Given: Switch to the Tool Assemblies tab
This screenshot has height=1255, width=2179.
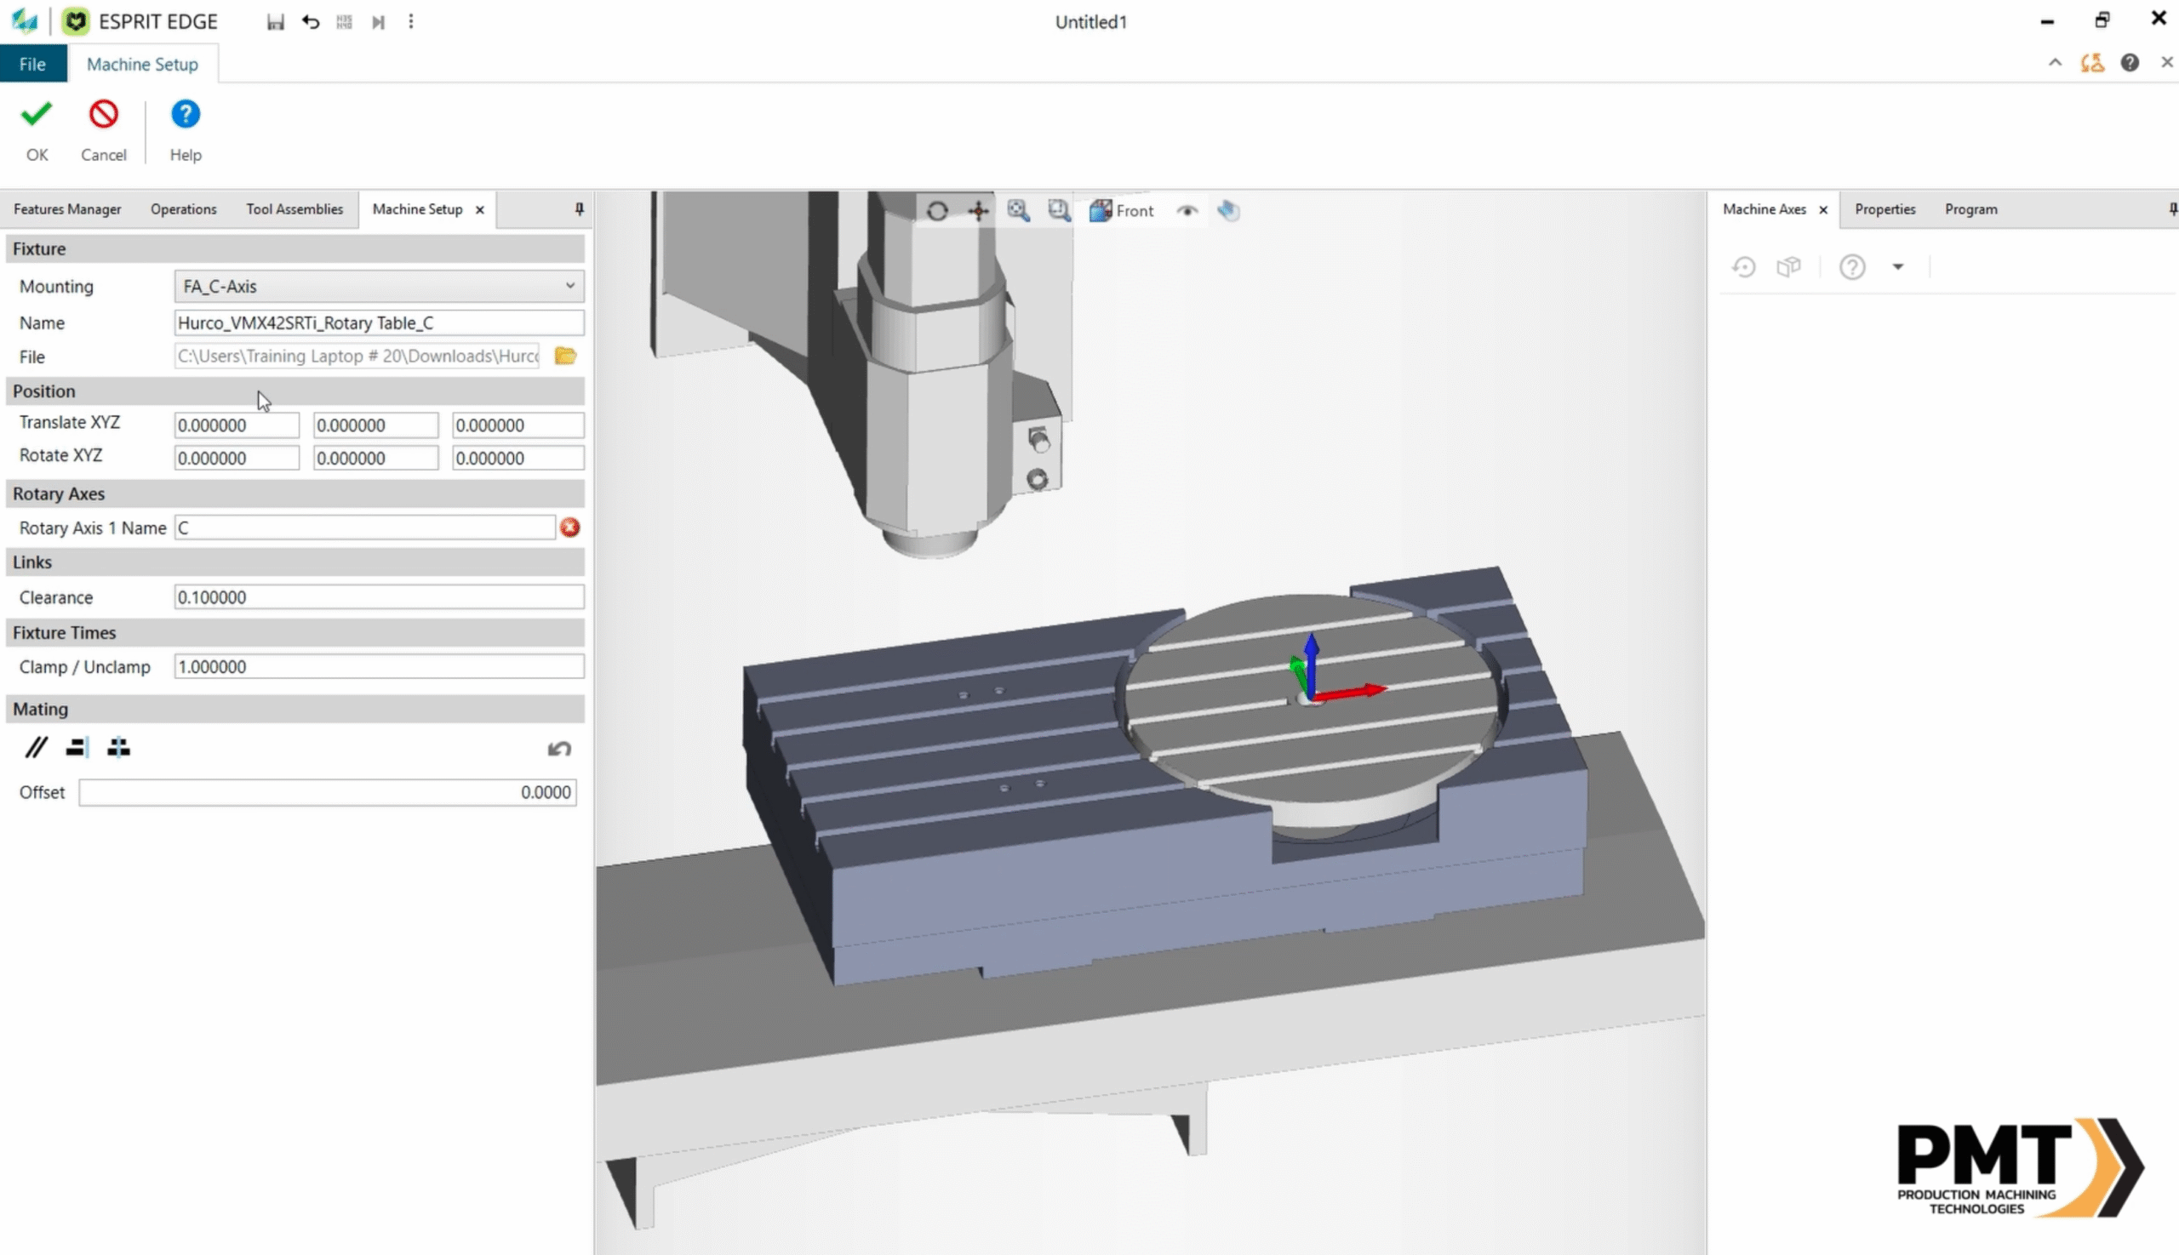Looking at the screenshot, I should tap(295, 209).
